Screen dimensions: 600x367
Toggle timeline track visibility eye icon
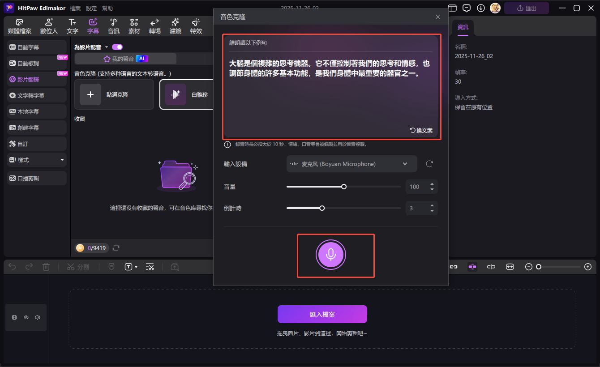click(26, 317)
